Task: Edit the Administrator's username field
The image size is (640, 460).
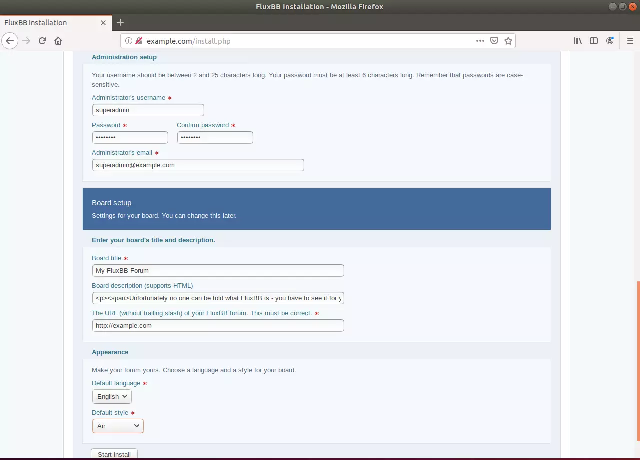Action: (x=148, y=110)
